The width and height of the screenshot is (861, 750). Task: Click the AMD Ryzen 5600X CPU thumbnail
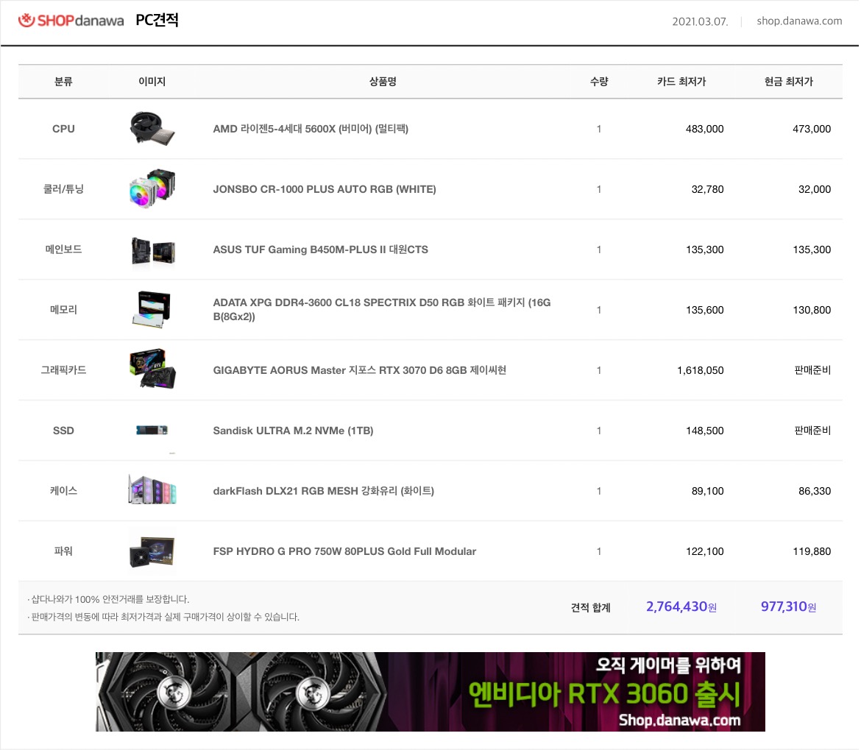pos(152,129)
